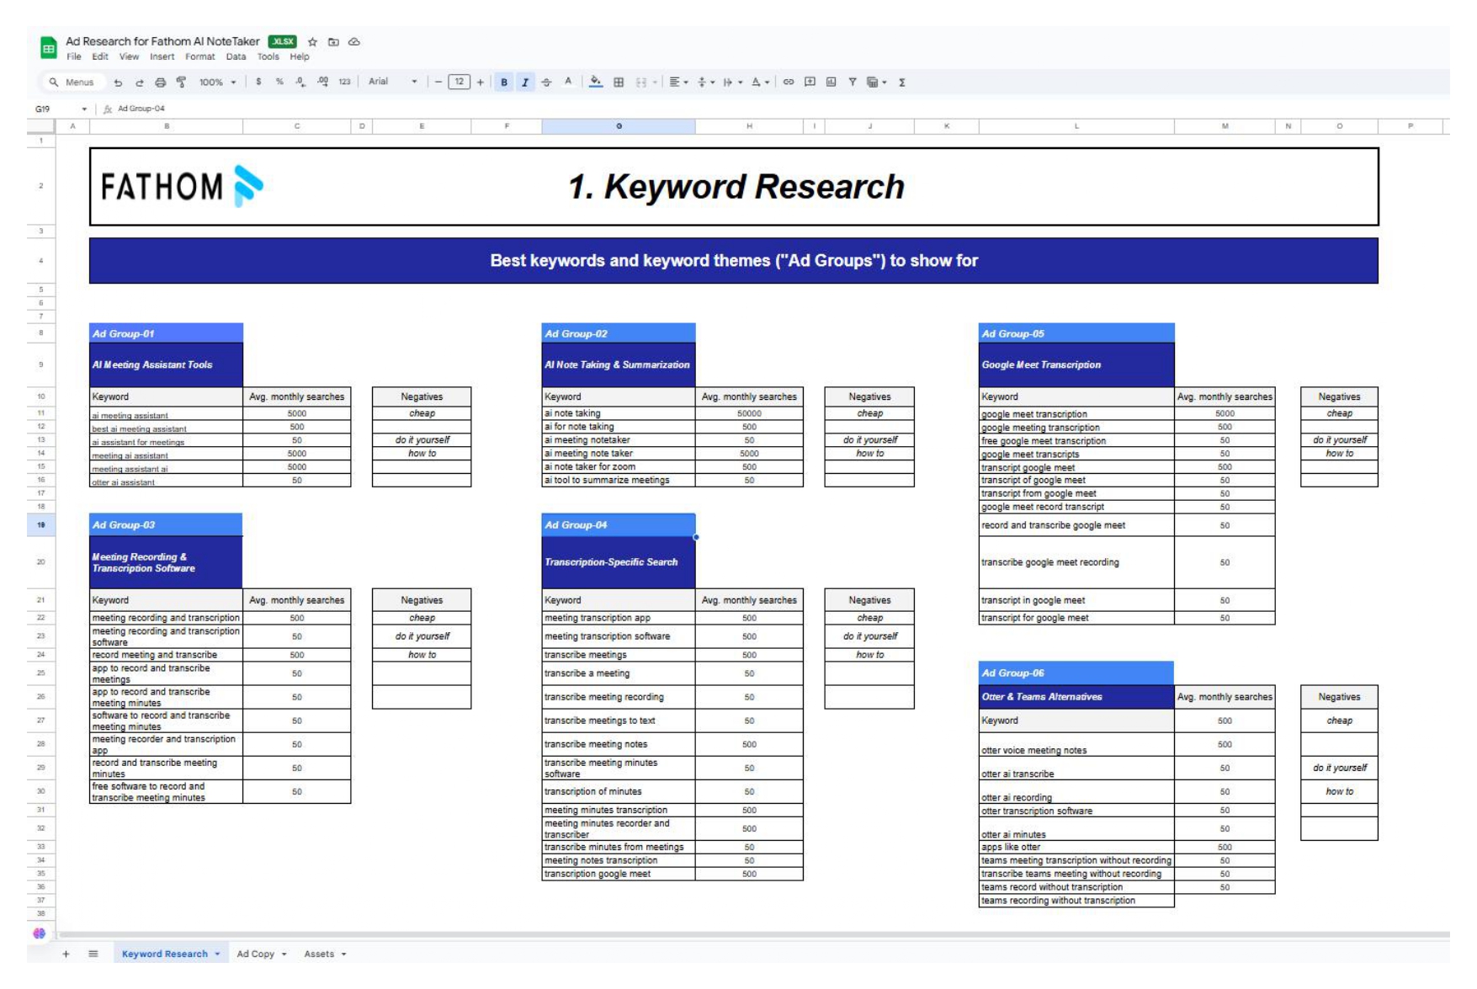
Task: Click the Insert link icon
Action: [789, 82]
